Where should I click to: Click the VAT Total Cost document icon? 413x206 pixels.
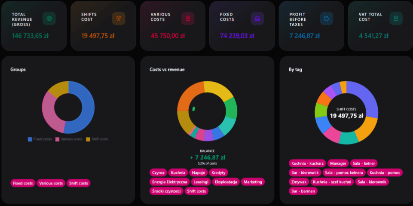396,18
